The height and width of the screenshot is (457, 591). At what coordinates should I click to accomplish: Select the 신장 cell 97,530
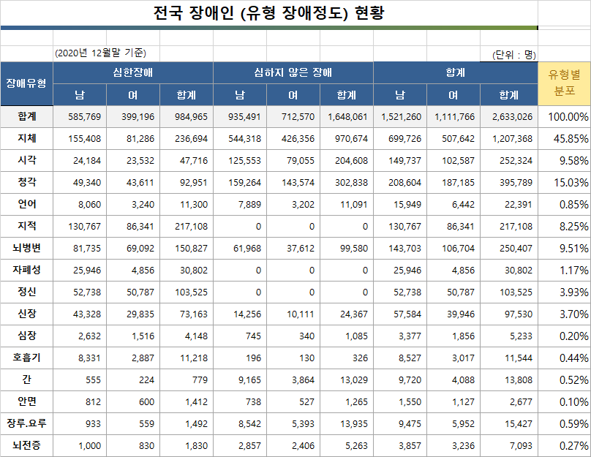click(x=509, y=314)
